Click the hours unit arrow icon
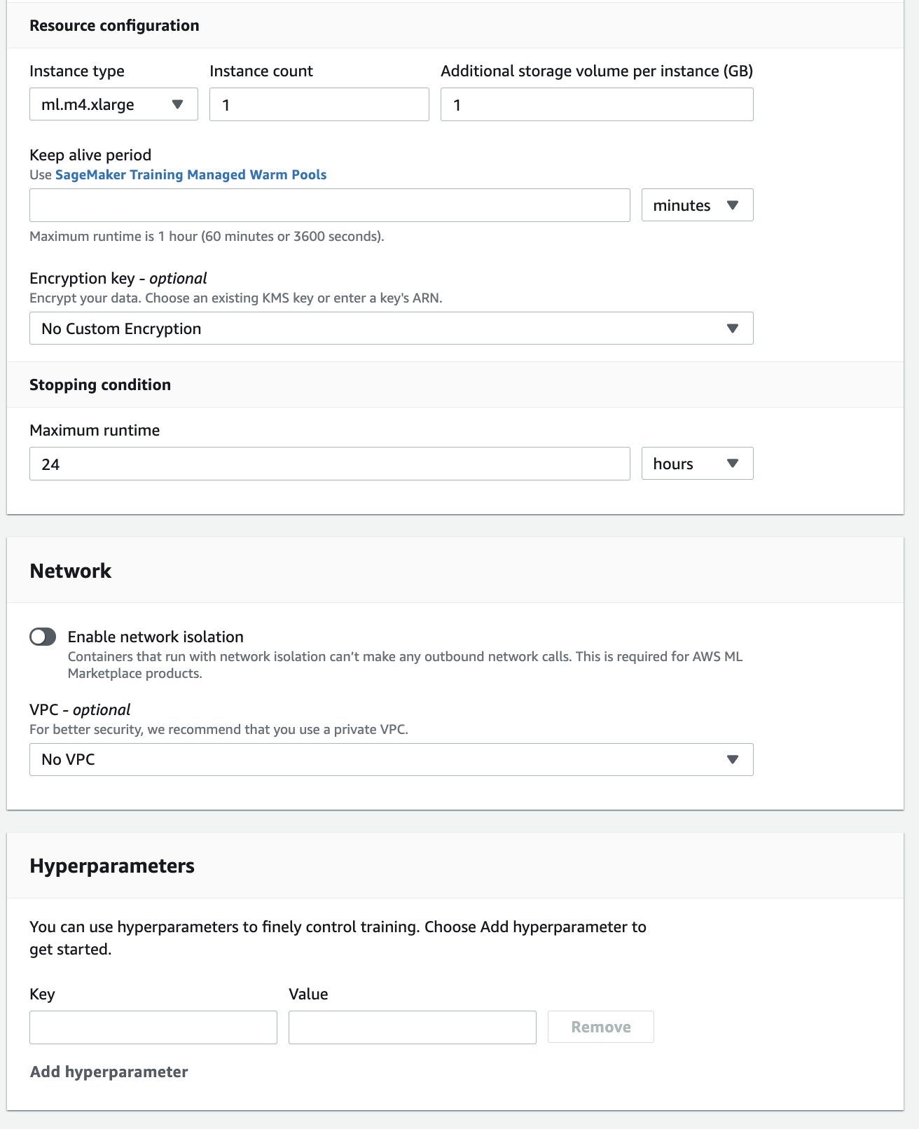This screenshot has width=919, height=1129. (733, 464)
